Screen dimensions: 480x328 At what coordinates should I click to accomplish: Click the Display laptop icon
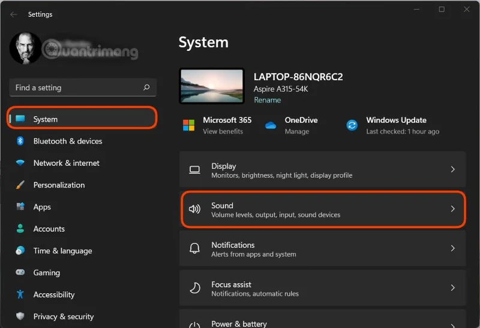pos(194,169)
